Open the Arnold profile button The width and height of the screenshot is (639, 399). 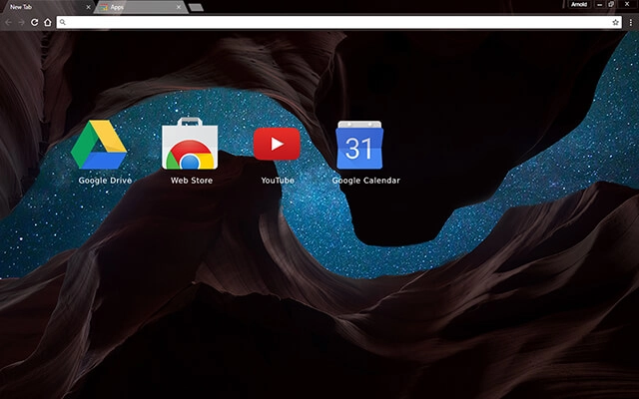(579, 4)
